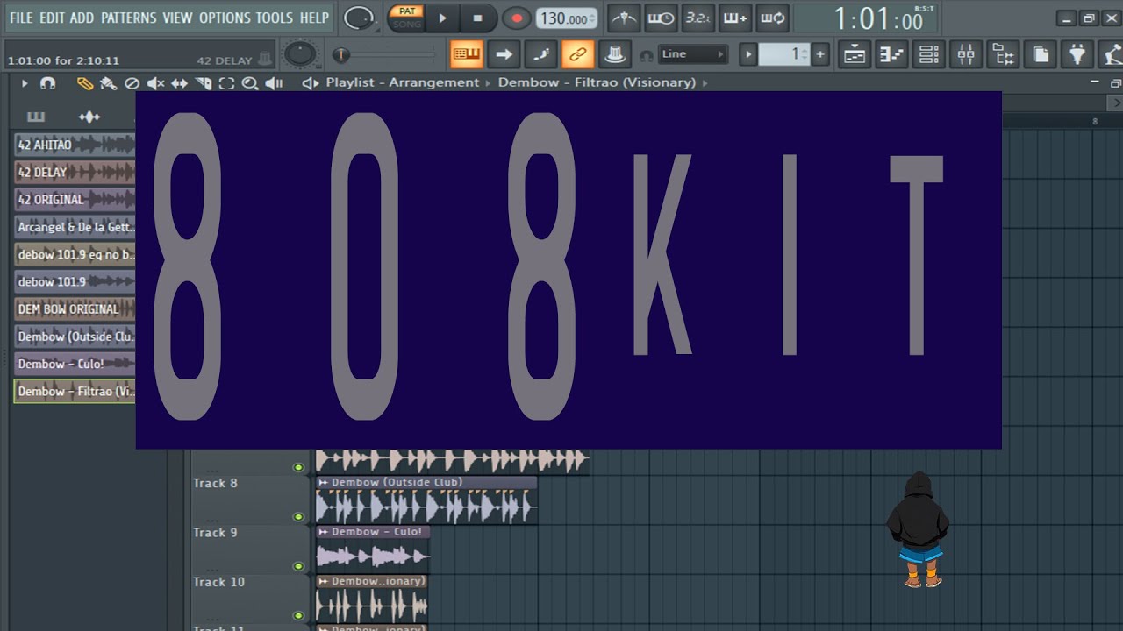Screen dimensions: 1123x631
Task: Toggle the note/clip grouping icon
Action: click(540, 54)
